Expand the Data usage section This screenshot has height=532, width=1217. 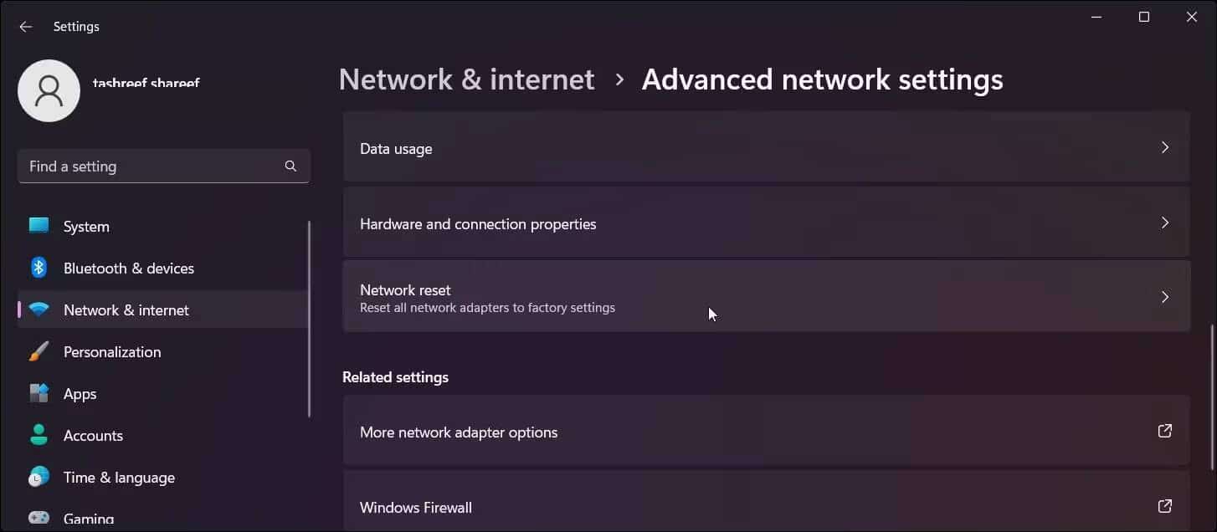pyautogui.click(x=766, y=148)
